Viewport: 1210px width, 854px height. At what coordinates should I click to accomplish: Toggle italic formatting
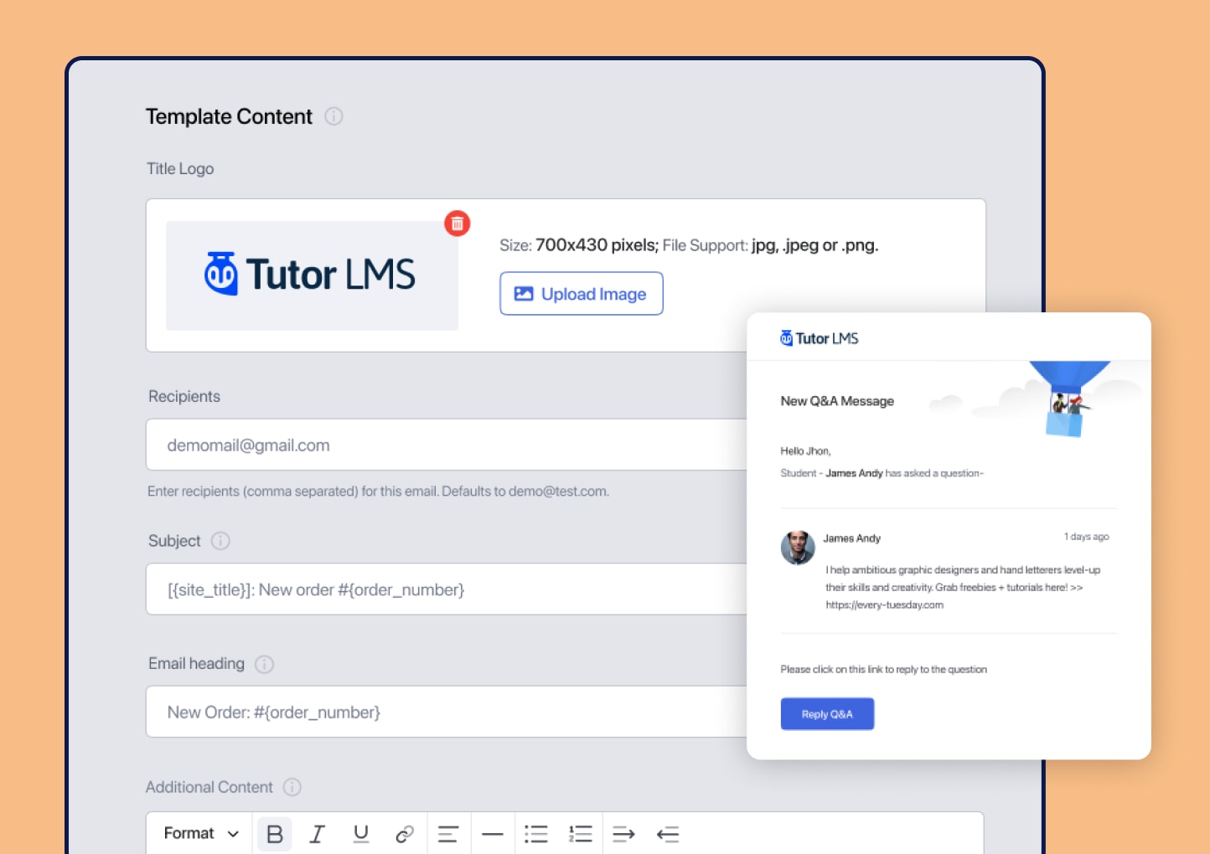(317, 834)
